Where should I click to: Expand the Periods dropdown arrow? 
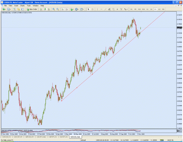78,9
